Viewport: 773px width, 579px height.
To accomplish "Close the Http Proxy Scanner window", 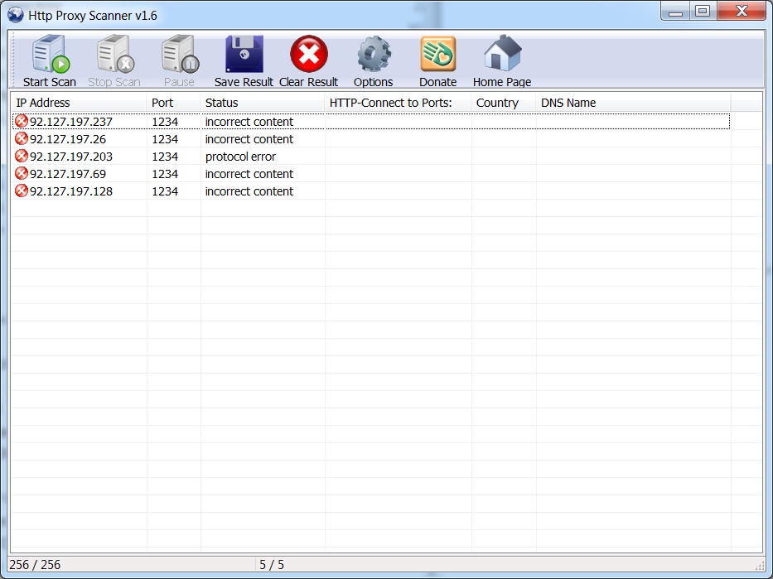I will click(742, 12).
